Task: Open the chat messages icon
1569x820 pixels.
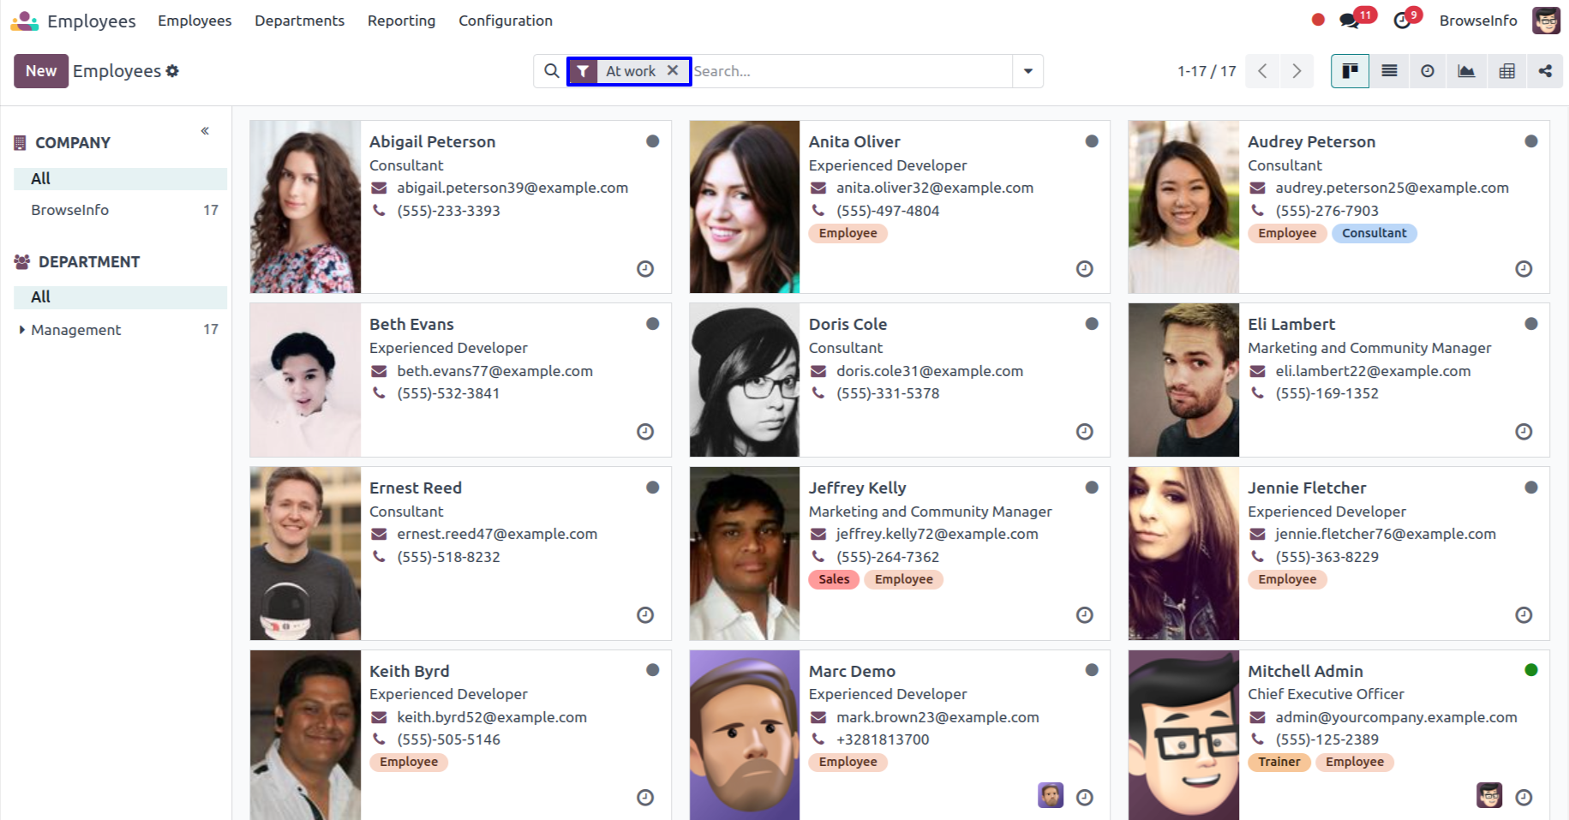Action: [1350, 21]
